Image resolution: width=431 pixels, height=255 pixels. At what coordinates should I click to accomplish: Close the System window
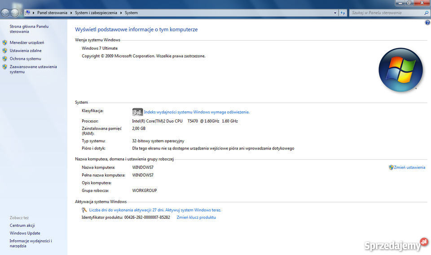click(x=422, y=3)
